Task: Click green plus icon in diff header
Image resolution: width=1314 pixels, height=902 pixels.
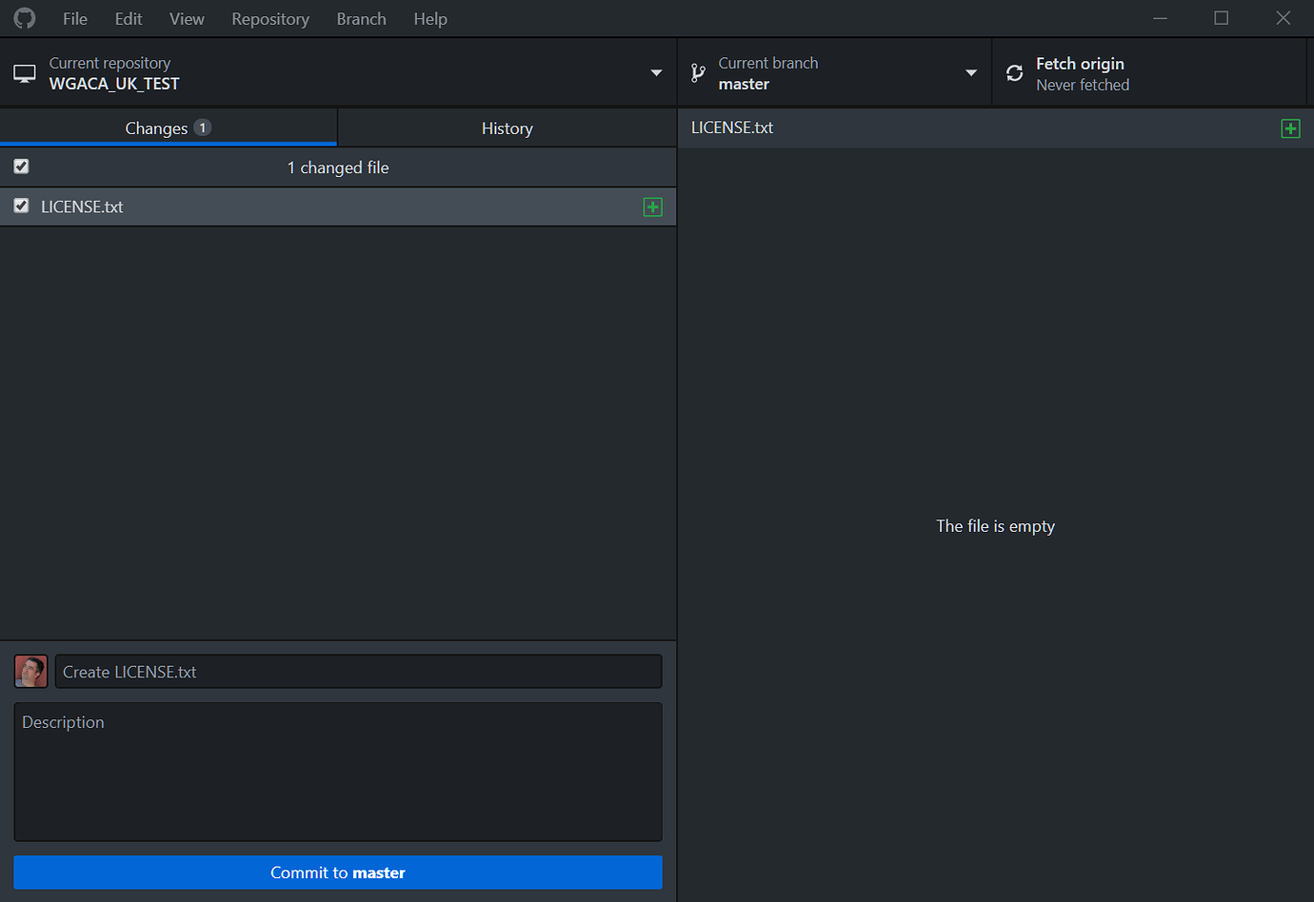Action: pyautogui.click(x=1290, y=128)
